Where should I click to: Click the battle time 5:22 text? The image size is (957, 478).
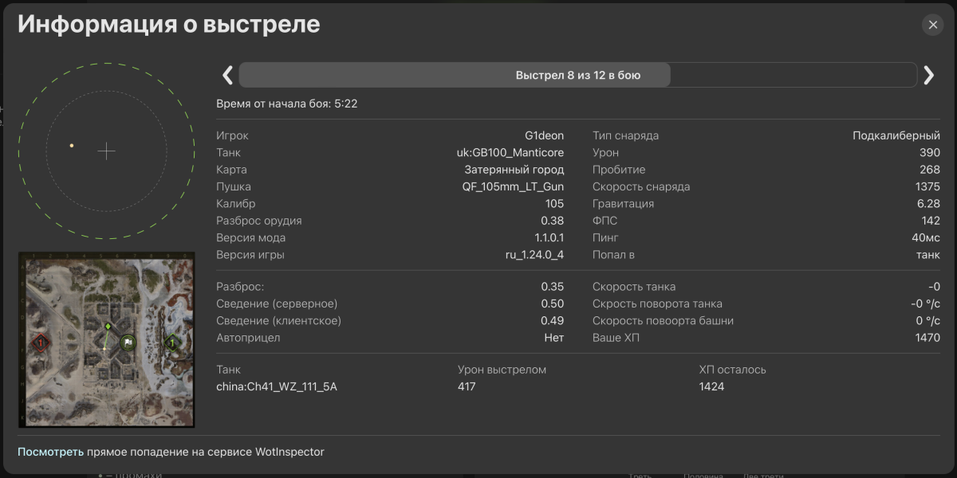click(x=345, y=104)
